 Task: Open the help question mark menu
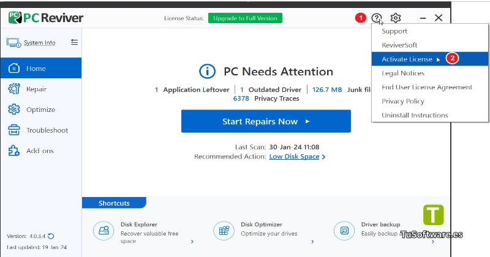pyautogui.click(x=377, y=18)
